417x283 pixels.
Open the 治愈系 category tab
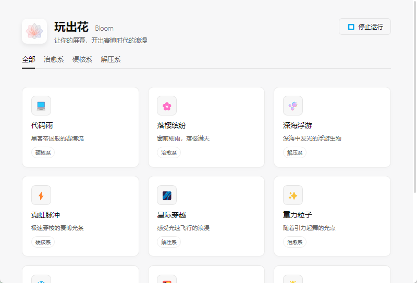tap(54, 59)
